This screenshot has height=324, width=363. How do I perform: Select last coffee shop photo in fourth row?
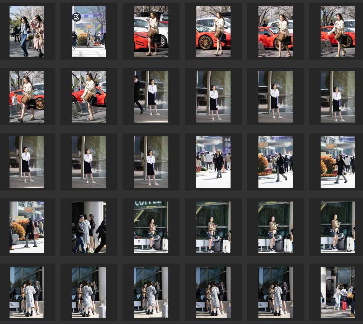338,227
